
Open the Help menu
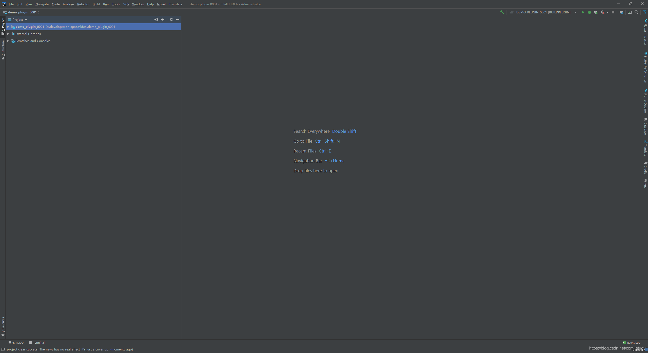(150, 4)
